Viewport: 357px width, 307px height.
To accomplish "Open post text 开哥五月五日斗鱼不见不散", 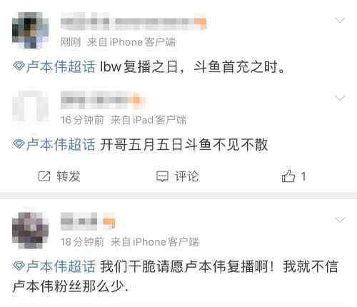I will tap(183, 144).
